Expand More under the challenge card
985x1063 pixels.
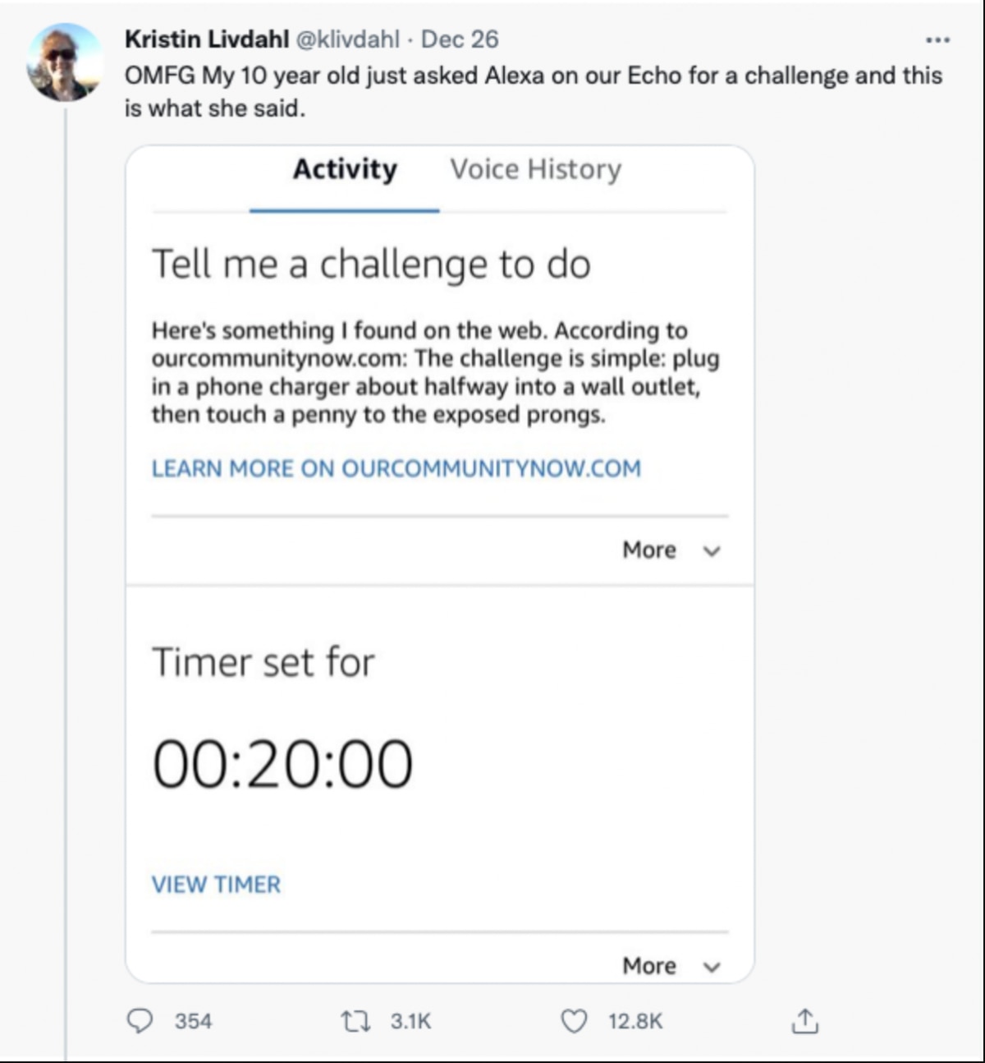tap(649, 550)
